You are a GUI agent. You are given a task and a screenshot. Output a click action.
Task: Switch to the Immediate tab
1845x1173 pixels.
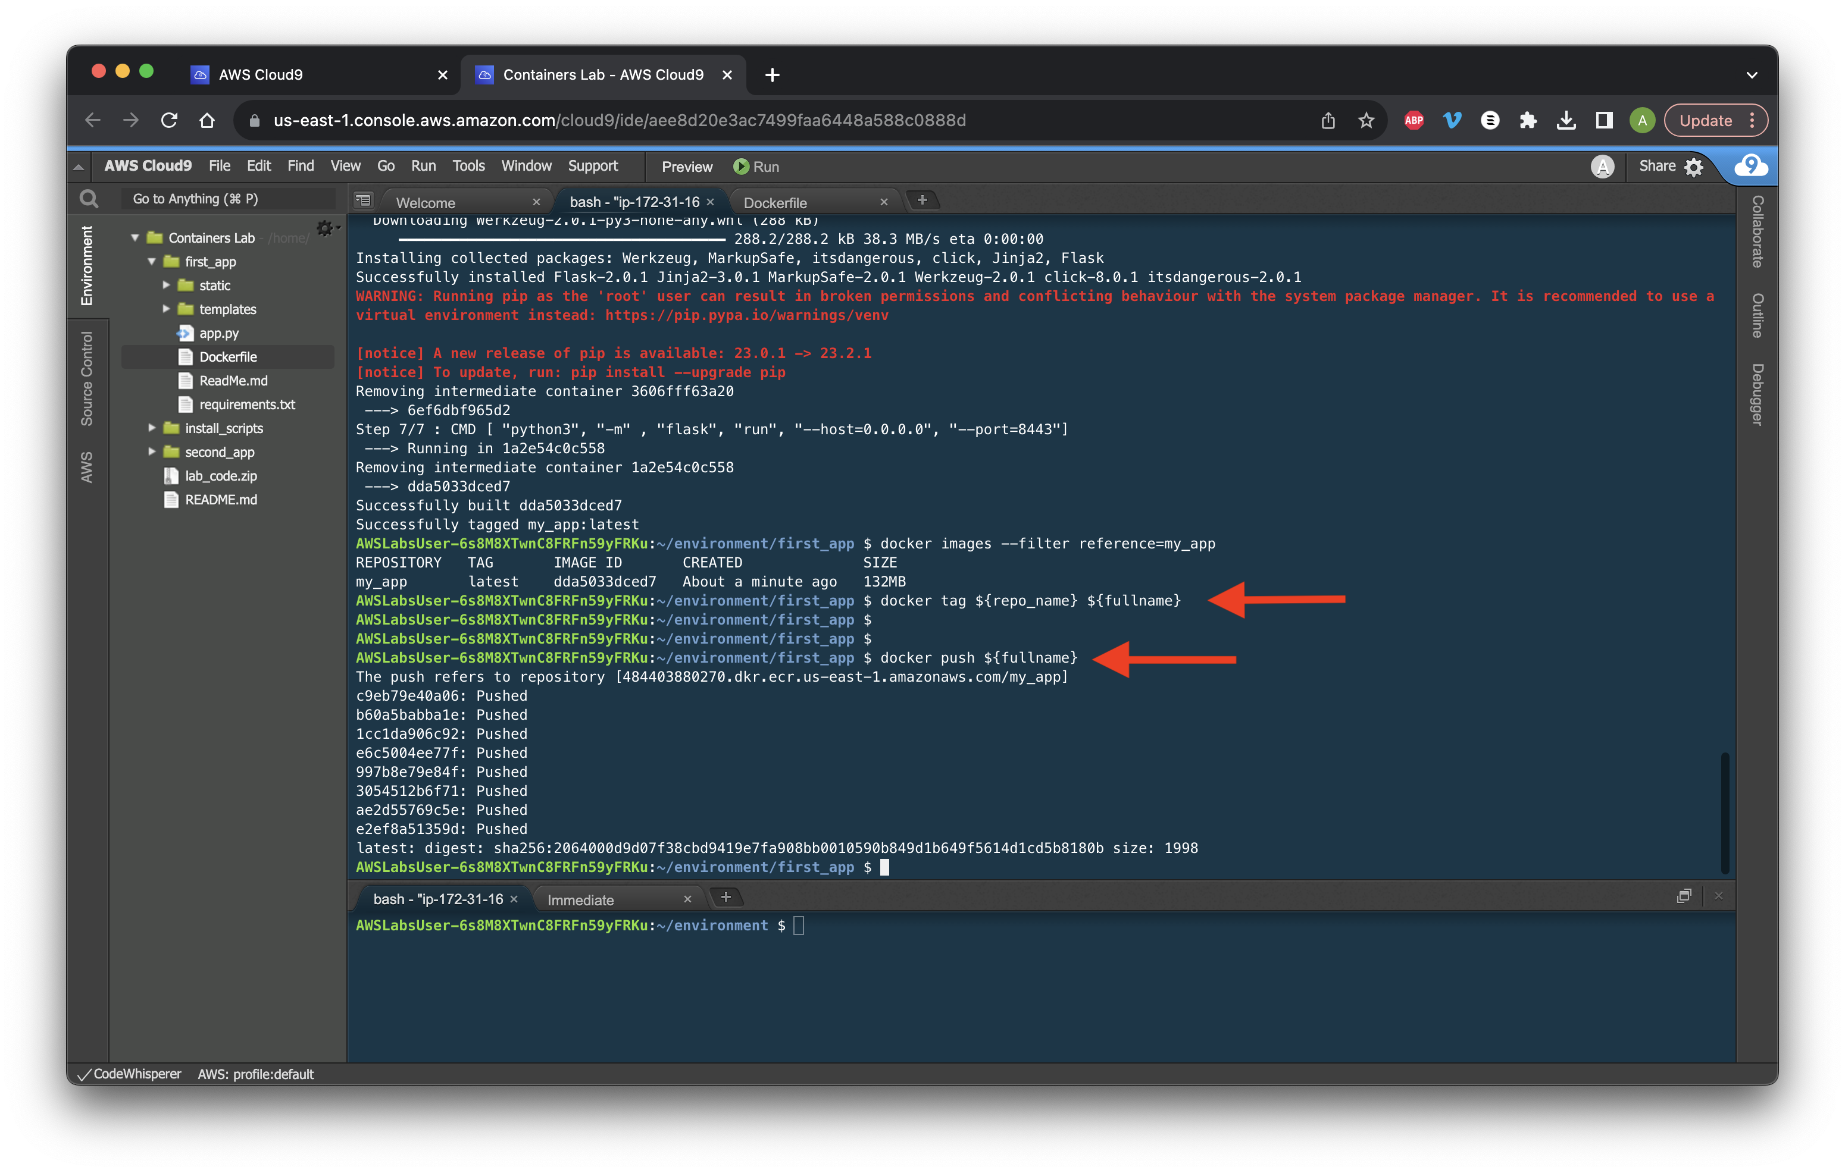[580, 899]
